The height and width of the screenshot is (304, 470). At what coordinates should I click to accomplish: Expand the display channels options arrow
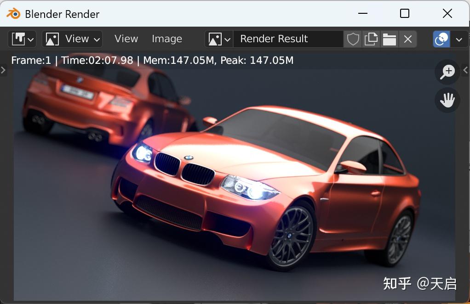pyautogui.click(x=459, y=39)
